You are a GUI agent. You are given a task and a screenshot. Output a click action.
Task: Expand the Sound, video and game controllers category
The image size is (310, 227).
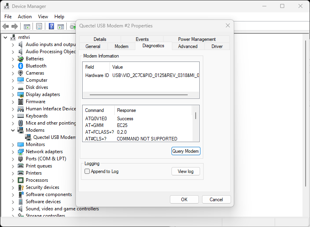13,209
